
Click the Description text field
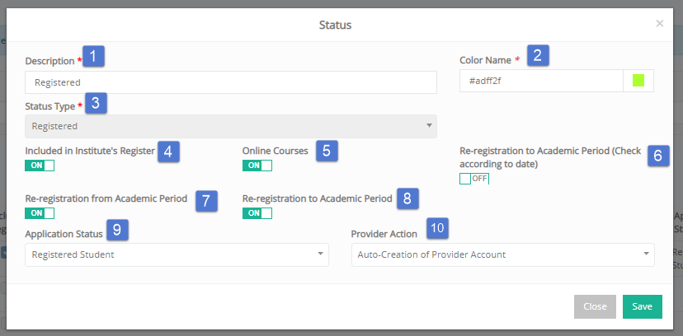(231, 82)
